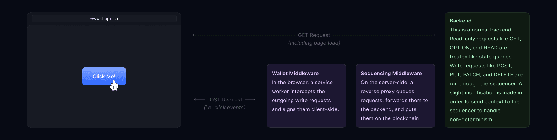
Task: Click the arrow right of the POST Request label
Action: (250, 100)
